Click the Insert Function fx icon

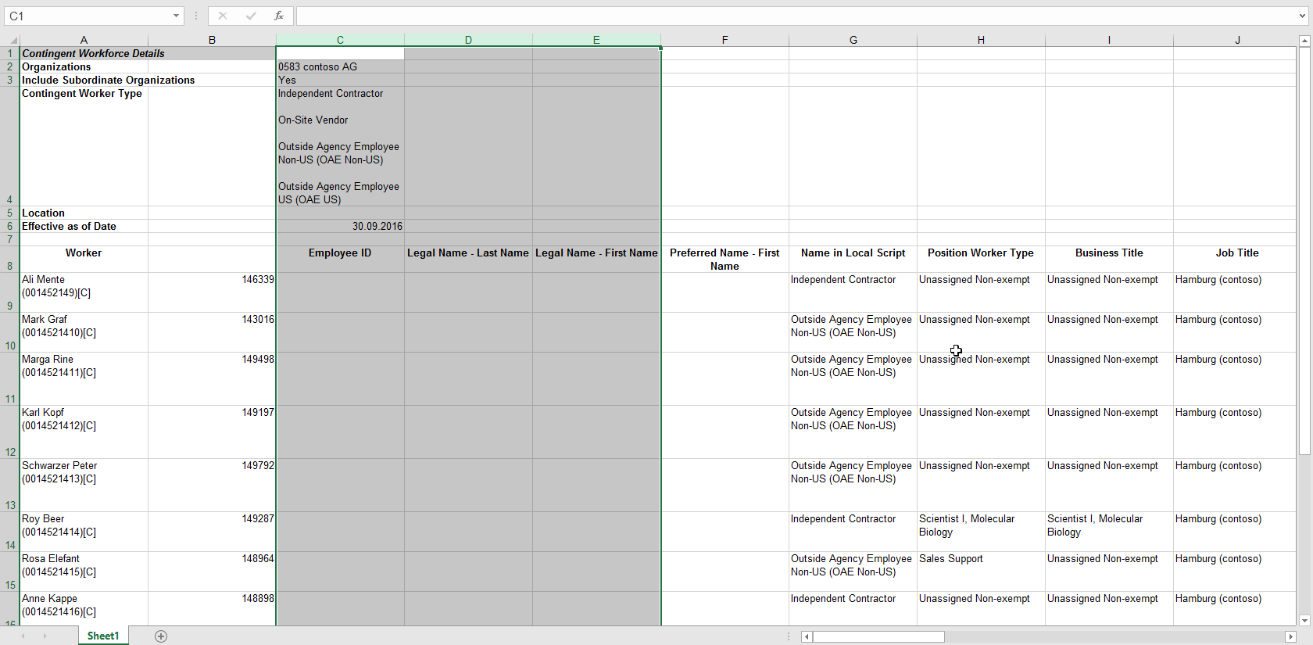pos(278,16)
